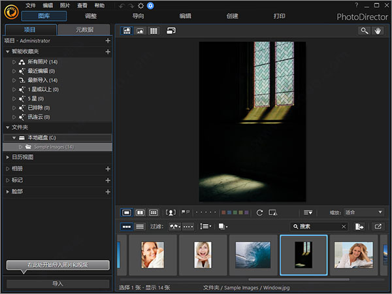
Task: Open flag filter dropdown
Action: pos(175,227)
